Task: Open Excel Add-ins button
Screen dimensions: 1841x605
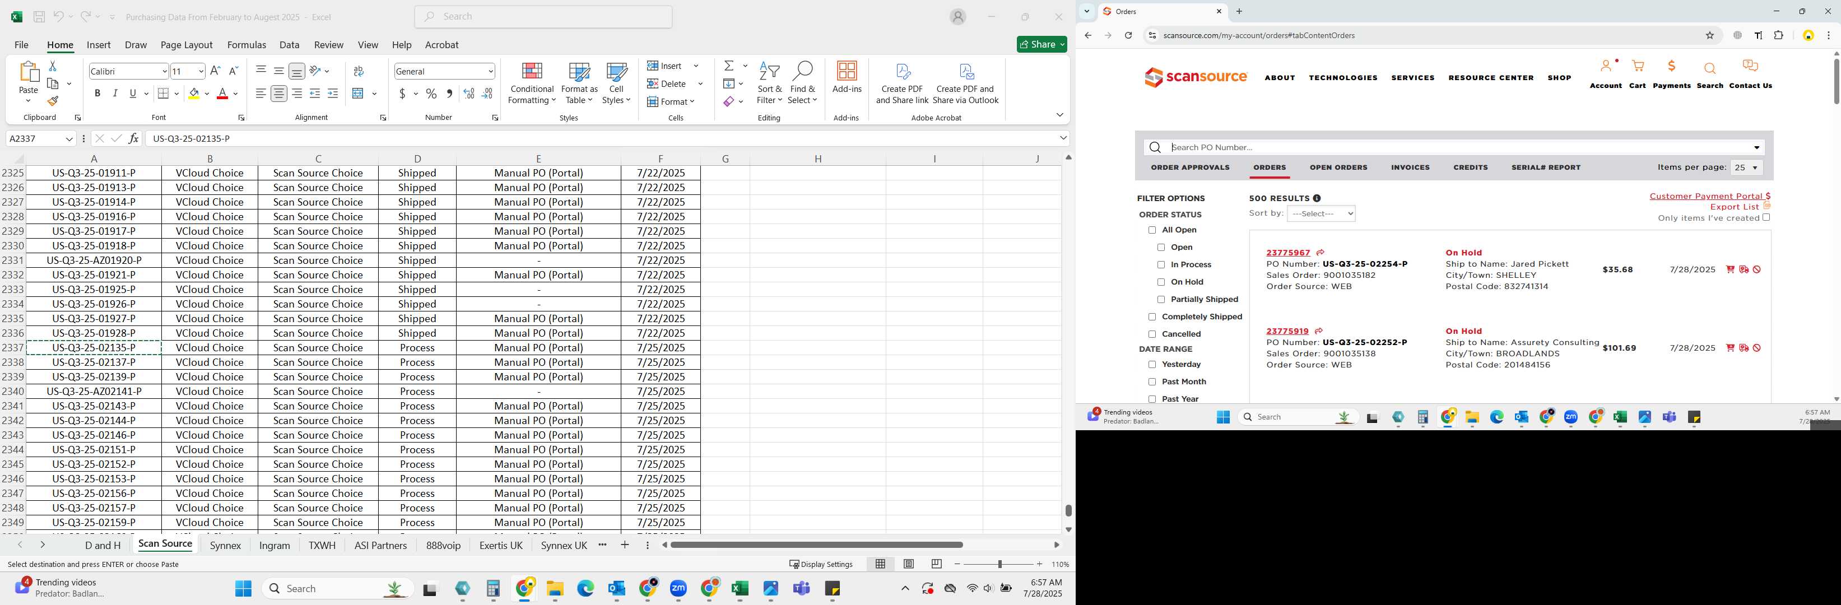Action: point(847,77)
